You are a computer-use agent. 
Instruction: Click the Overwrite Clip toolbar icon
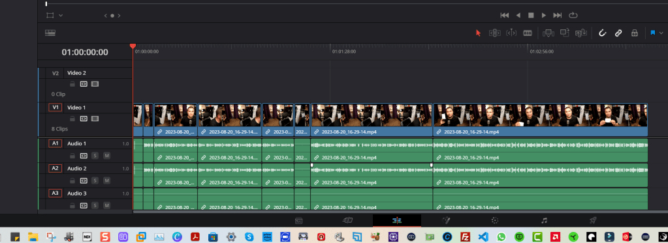coord(565,33)
